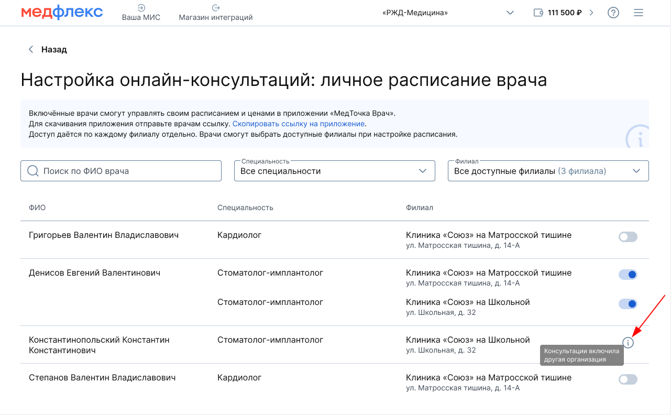Screen dimensions: 671x415
Task: Click the Филиал column header
Action: coord(420,207)
